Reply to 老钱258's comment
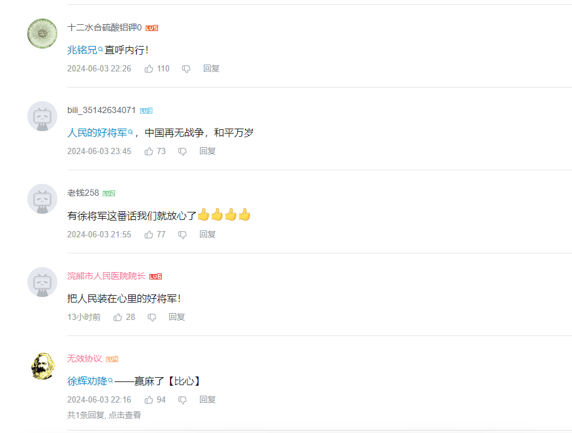 click(x=207, y=234)
